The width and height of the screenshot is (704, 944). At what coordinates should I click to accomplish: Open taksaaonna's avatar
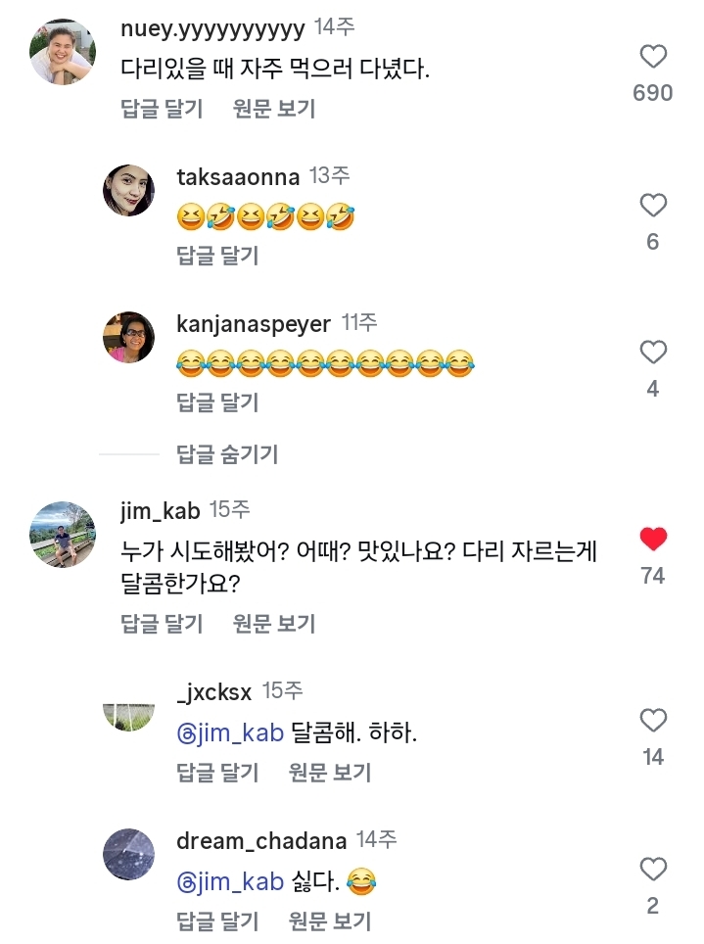coord(128,190)
